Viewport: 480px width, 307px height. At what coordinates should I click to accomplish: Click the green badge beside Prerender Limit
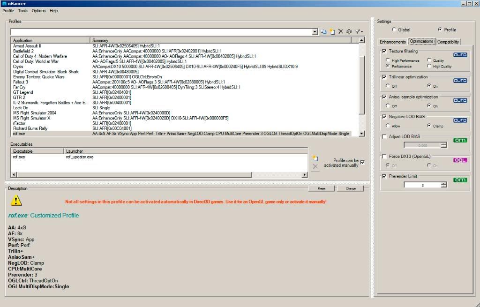[x=460, y=180]
